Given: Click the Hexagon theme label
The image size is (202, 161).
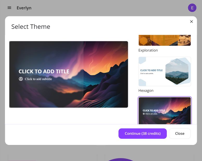Looking at the screenshot, I should click(x=146, y=91).
